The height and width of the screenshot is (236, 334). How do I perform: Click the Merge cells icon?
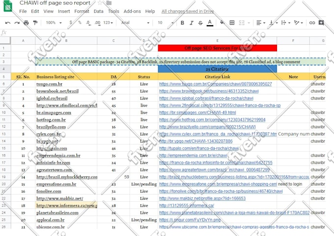coord(242,23)
